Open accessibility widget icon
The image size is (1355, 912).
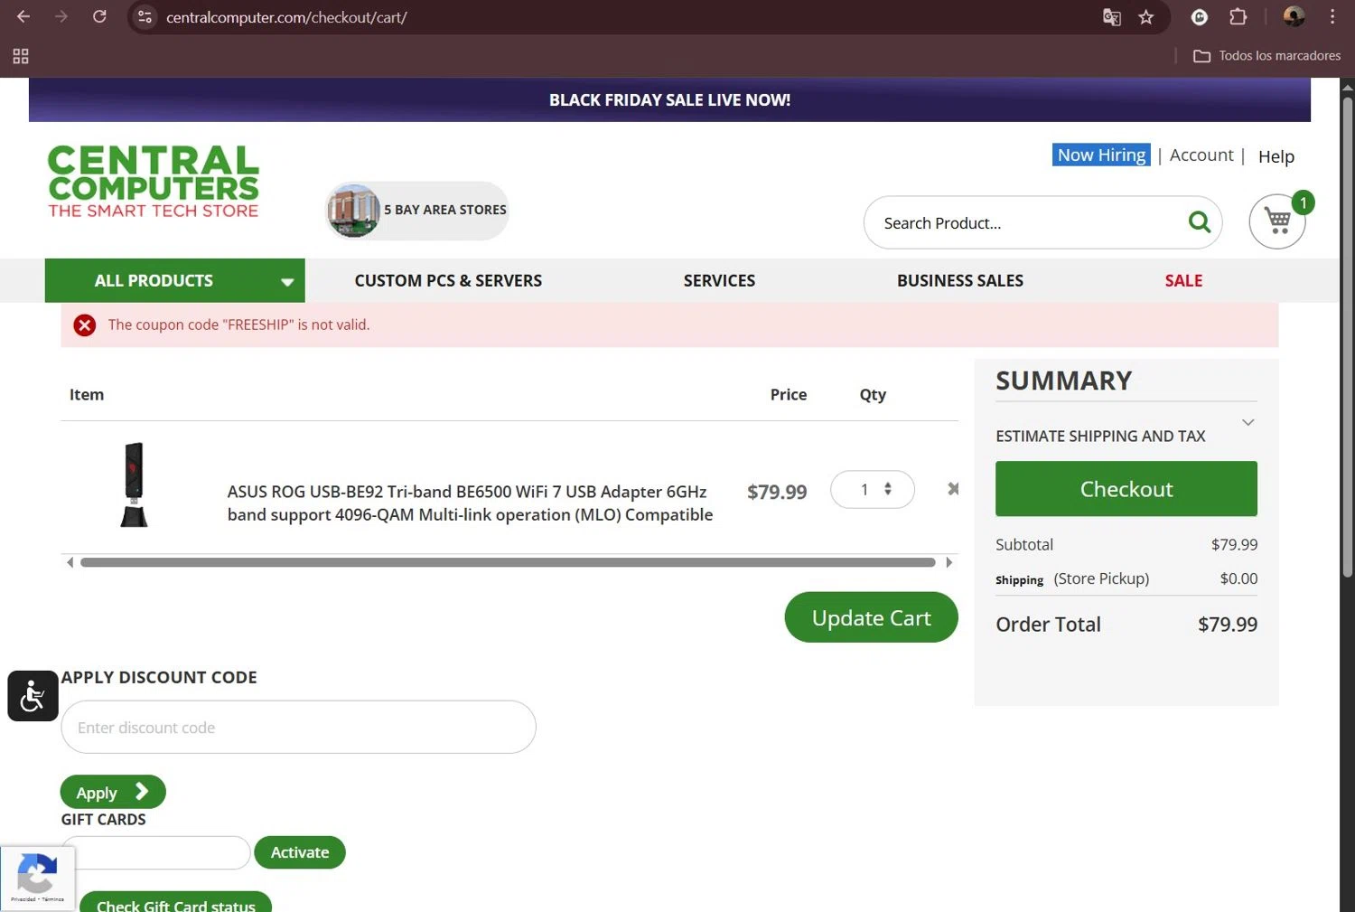33,695
